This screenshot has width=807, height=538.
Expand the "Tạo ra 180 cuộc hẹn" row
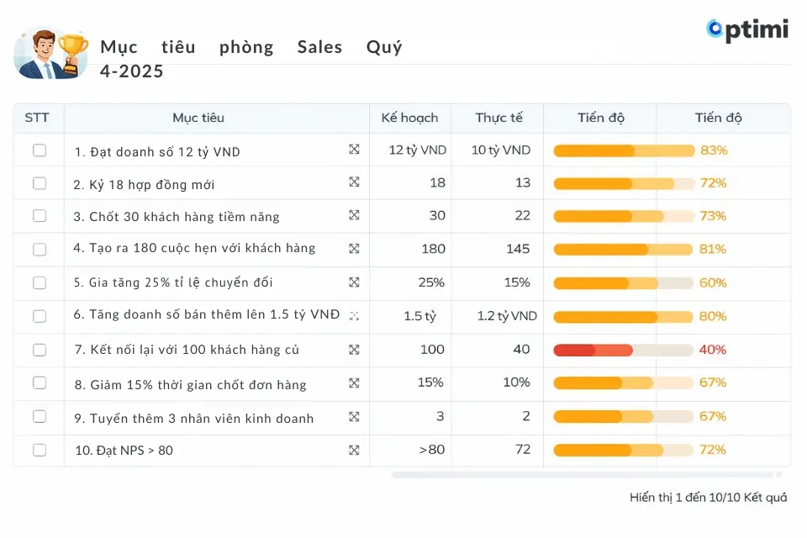click(356, 250)
